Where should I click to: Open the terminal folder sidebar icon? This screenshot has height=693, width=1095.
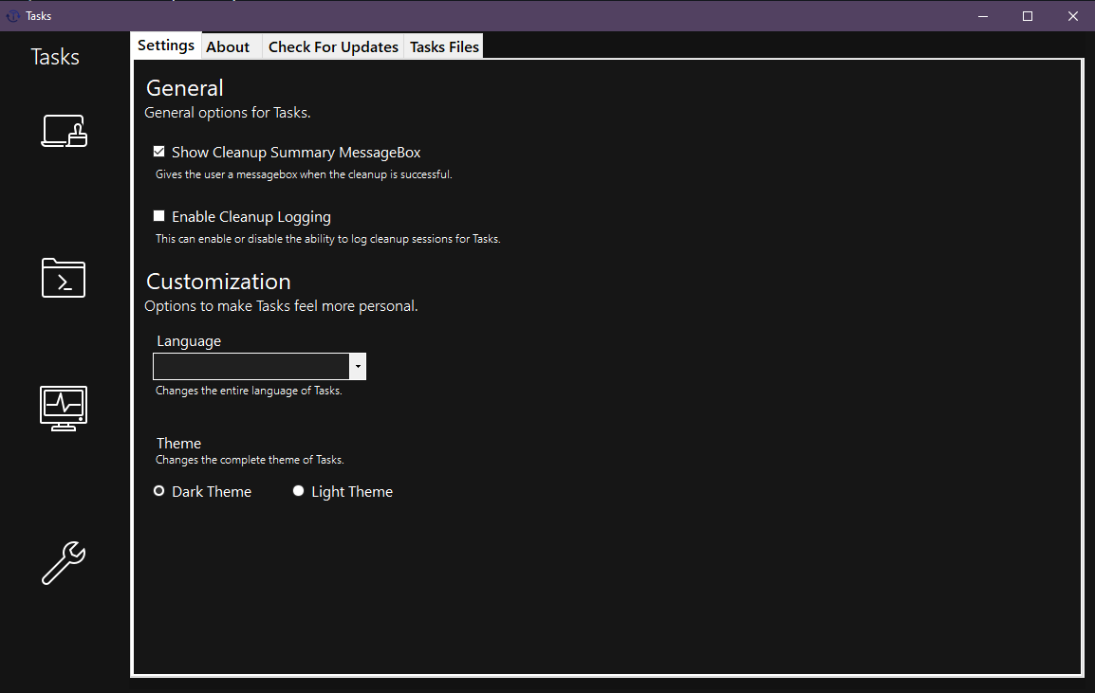(64, 278)
